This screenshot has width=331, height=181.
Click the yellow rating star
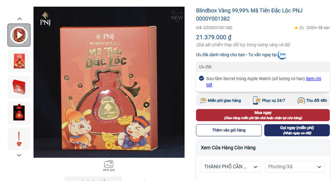(296, 28)
